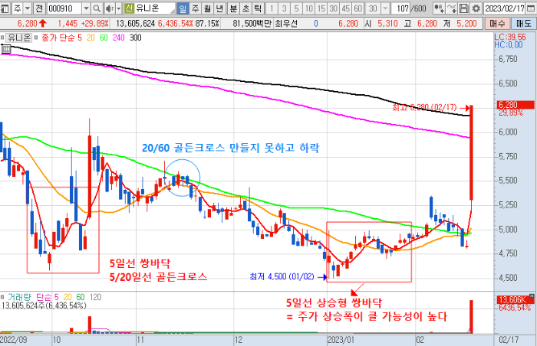Toggle the left panel icon in toolbar

5,8
